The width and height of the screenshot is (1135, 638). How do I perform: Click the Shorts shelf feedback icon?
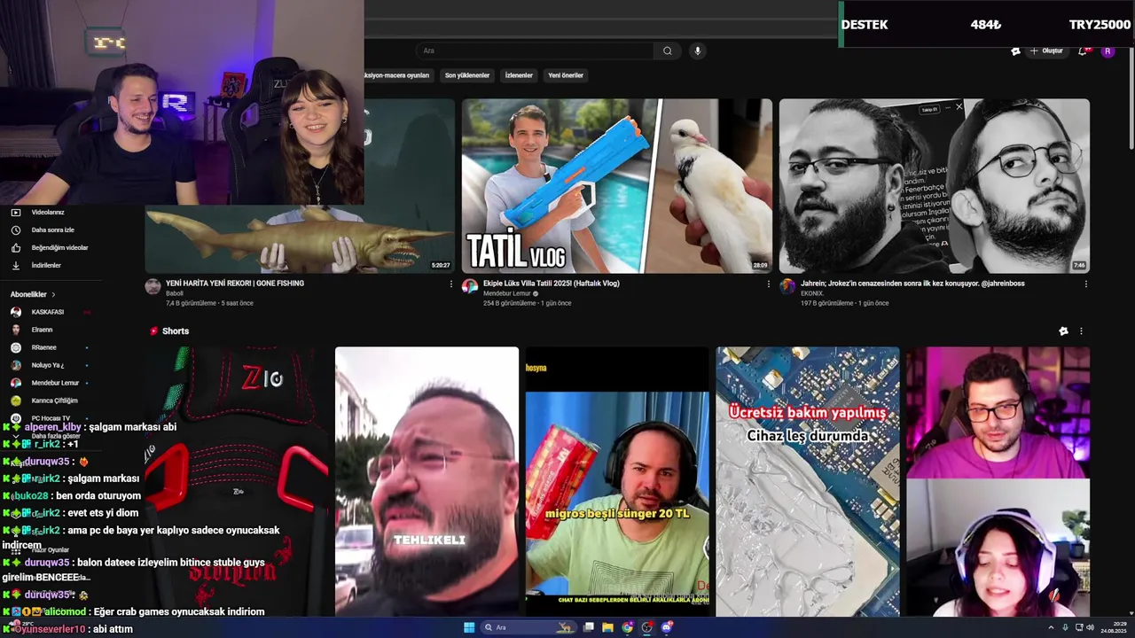pyautogui.click(x=1063, y=331)
